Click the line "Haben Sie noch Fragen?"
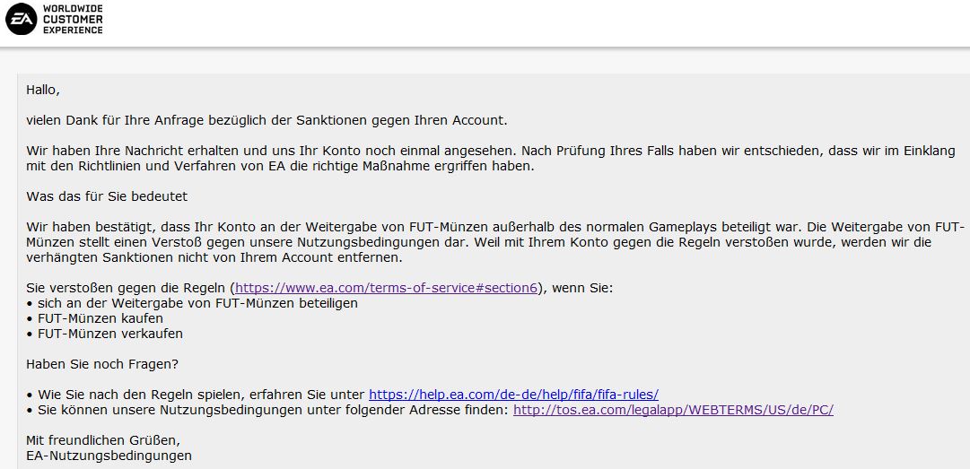970x469 pixels. coord(102,365)
